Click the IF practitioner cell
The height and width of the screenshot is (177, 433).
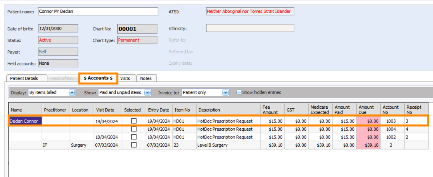56,145
